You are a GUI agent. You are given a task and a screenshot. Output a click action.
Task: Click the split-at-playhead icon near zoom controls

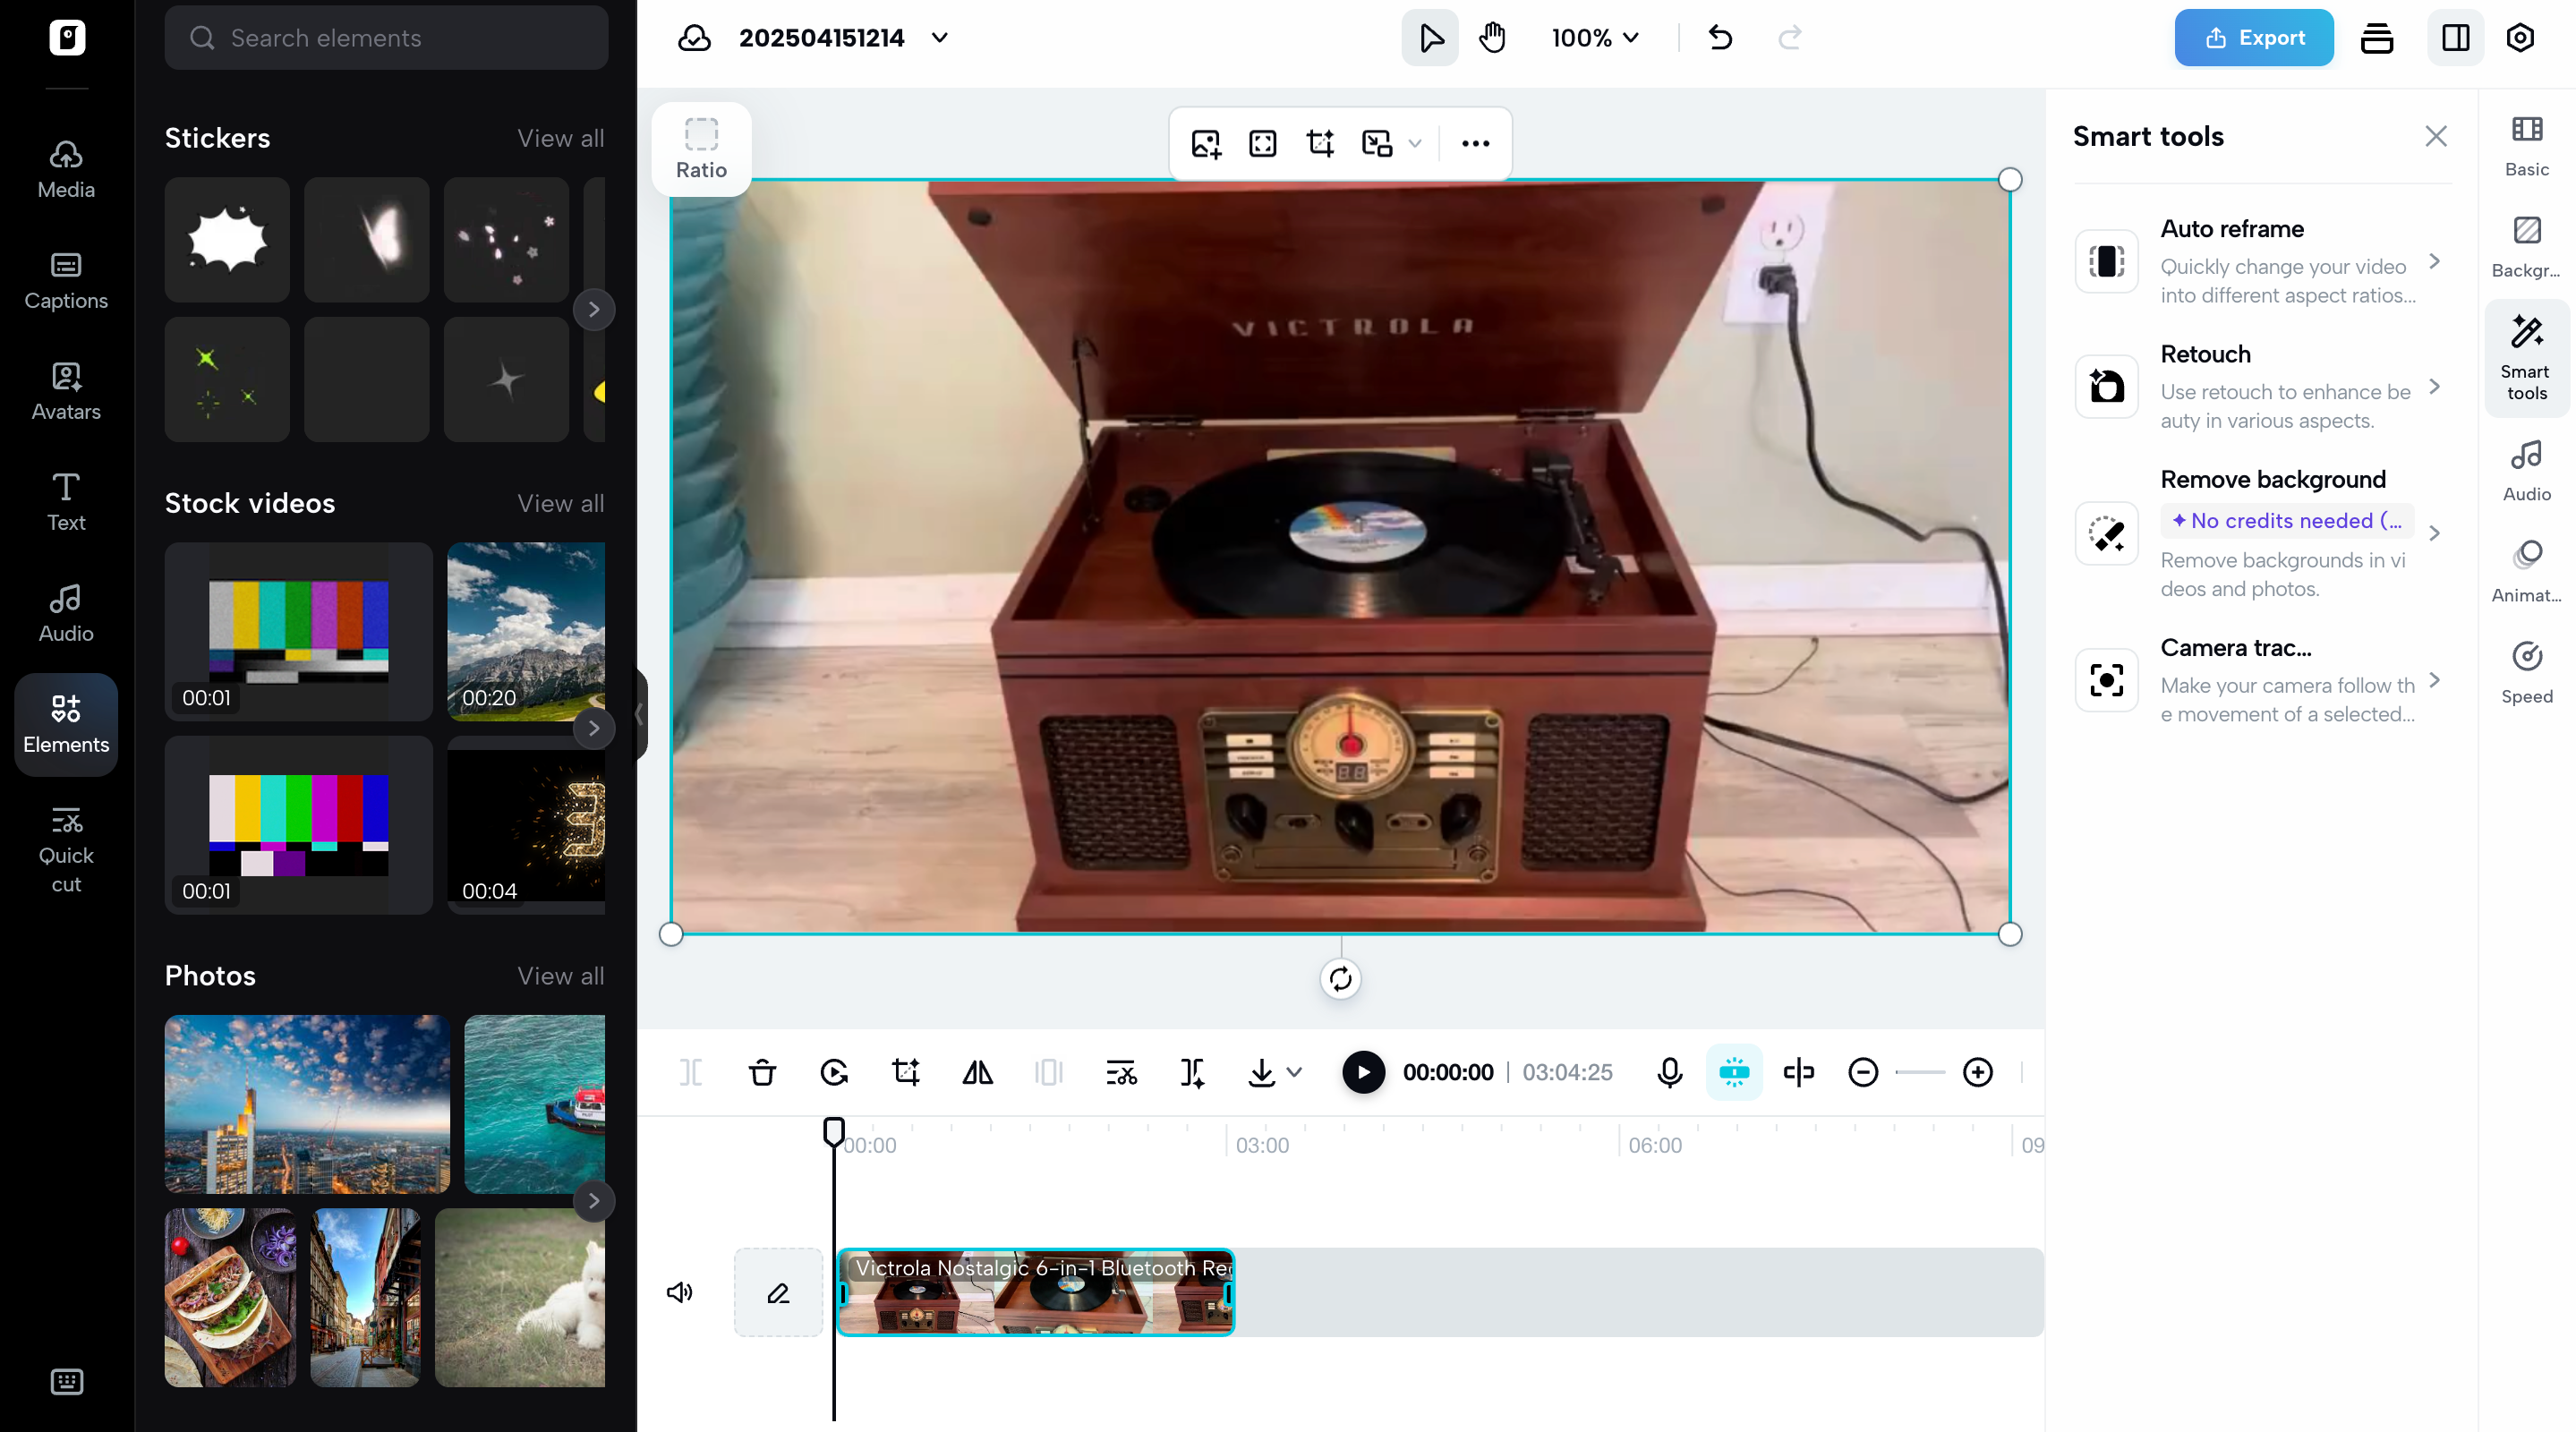(1798, 1072)
